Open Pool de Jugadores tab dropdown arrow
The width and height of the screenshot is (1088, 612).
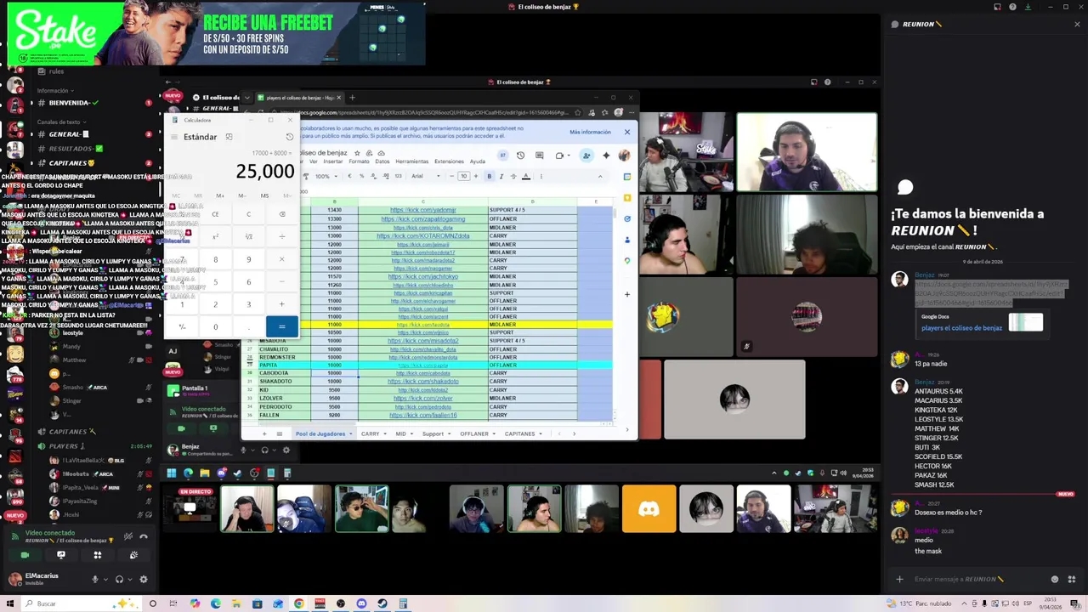click(350, 434)
